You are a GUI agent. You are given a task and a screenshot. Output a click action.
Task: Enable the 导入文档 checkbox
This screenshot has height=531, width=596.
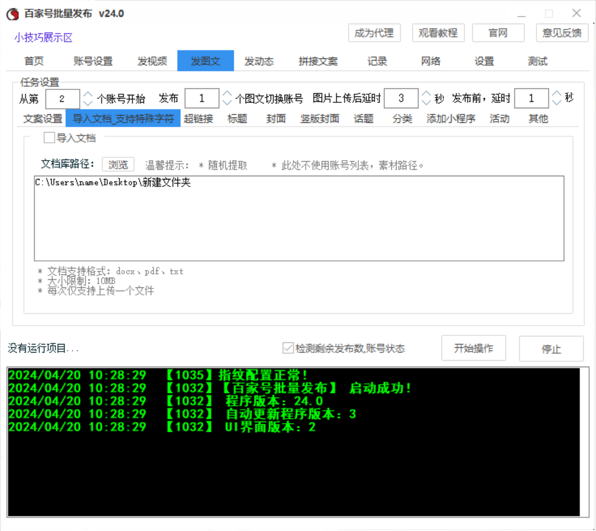pyautogui.click(x=49, y=137)
